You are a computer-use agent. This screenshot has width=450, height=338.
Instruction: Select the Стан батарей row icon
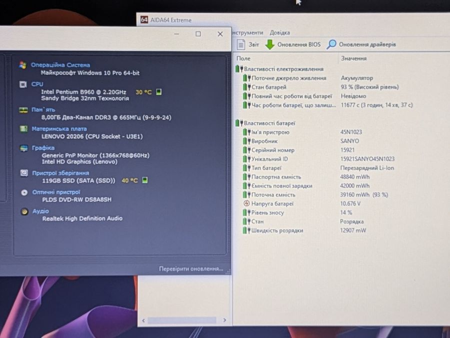point(246,87)
